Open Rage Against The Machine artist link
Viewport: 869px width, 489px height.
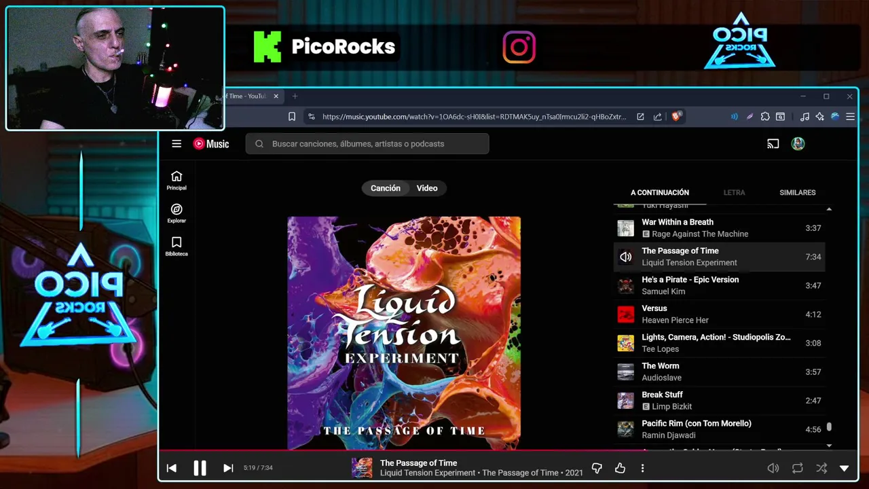[700, 234]
